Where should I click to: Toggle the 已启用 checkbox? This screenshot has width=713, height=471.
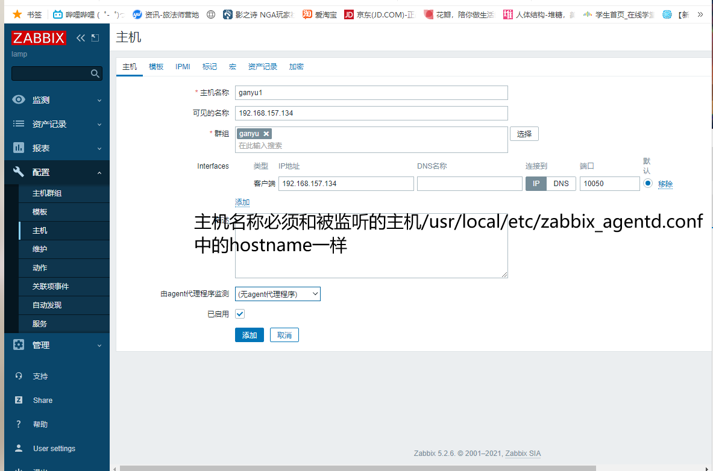(240, 314)
